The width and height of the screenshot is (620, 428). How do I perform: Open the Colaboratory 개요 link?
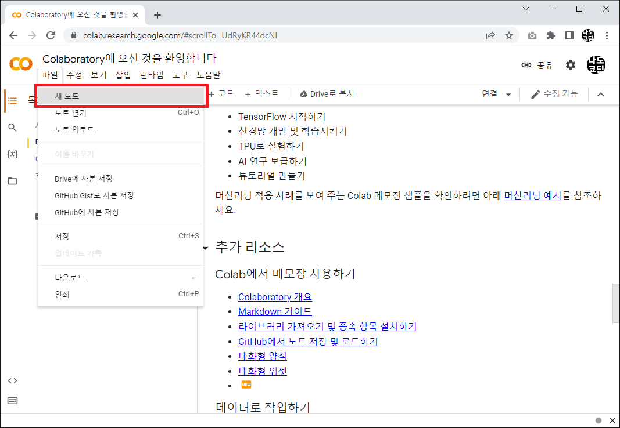(275, 297)
